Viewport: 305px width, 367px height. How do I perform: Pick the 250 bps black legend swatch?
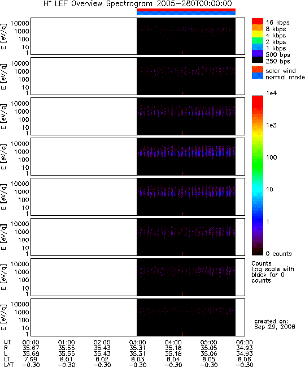pos(258,59)
